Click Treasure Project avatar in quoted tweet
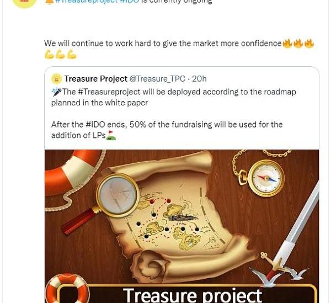The image size is (331, 303). pyautogui.click(x=56, y=79)
